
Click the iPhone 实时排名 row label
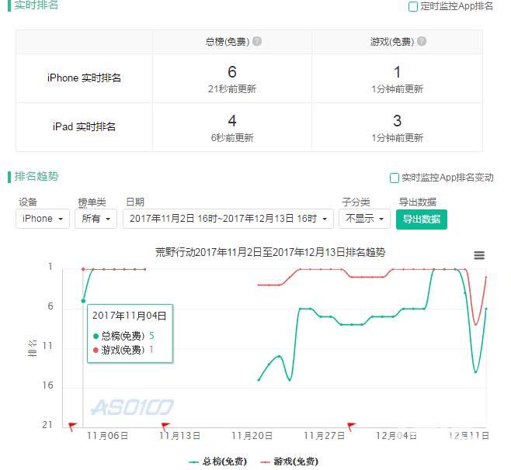pos(84,78)
